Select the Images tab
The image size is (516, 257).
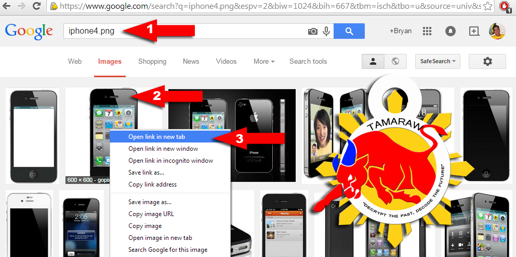pos(110,61)
